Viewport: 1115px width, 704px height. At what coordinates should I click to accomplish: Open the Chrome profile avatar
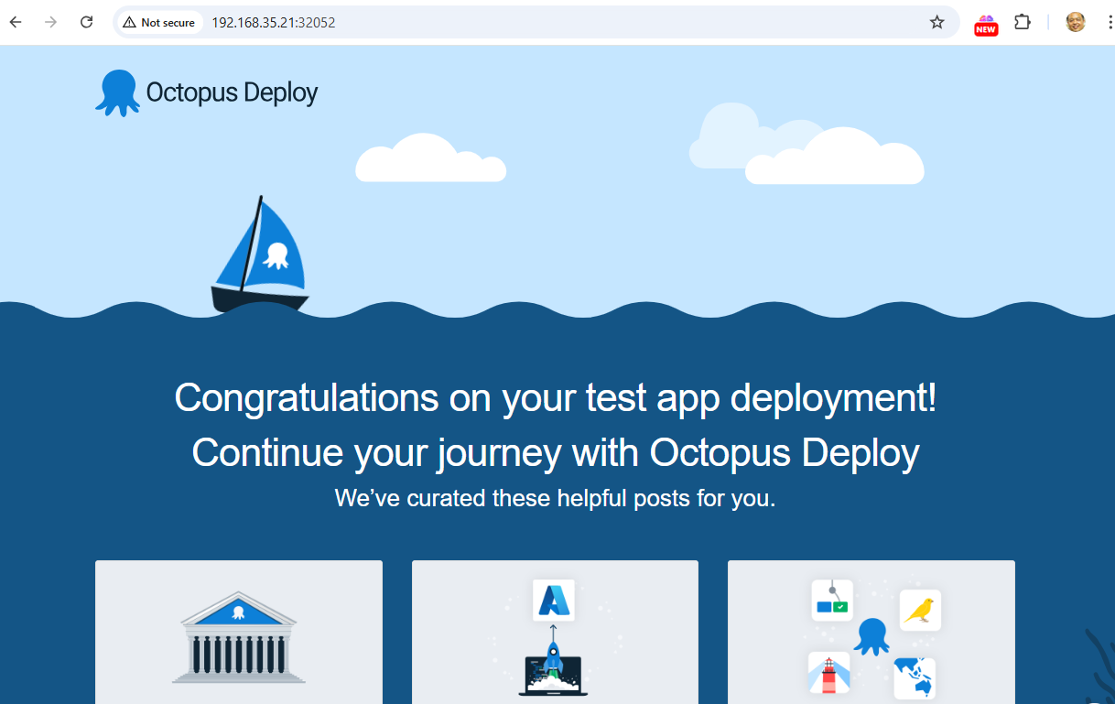(x=1076, y=22)
